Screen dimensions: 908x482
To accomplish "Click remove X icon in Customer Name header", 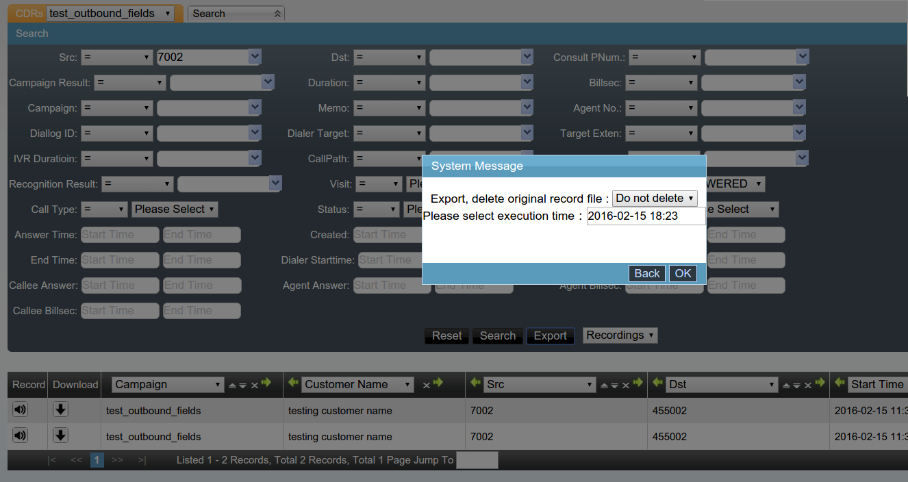I will pos(426,385).
